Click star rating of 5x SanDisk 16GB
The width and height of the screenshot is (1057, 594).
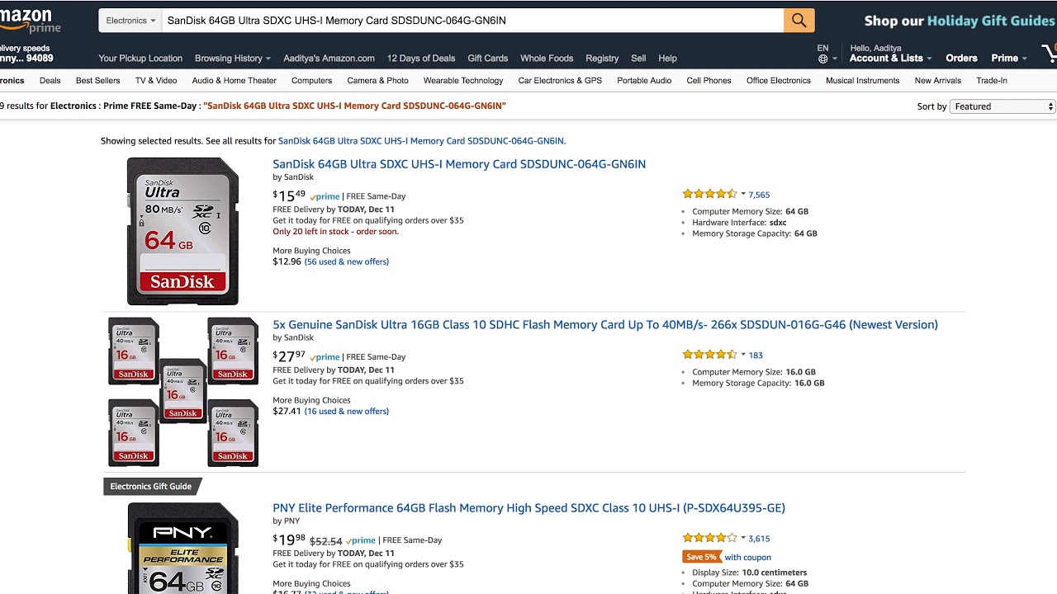pyautogui.click(x=709, y=355)
